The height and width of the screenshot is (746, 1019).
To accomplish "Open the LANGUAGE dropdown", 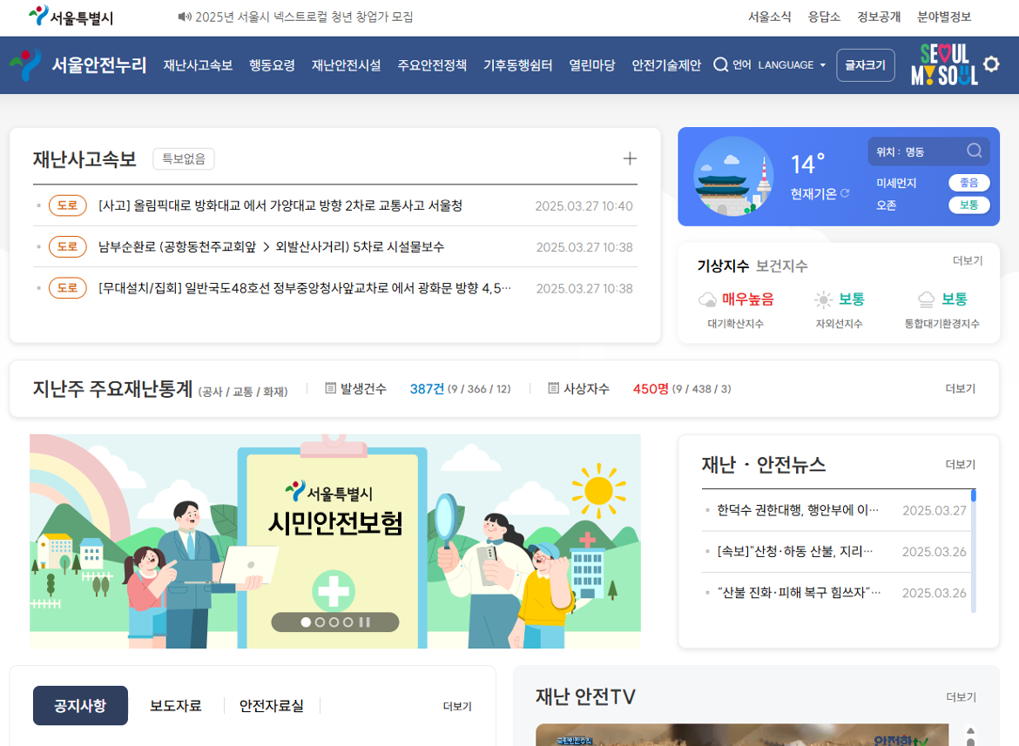I will tap(791, 64).
